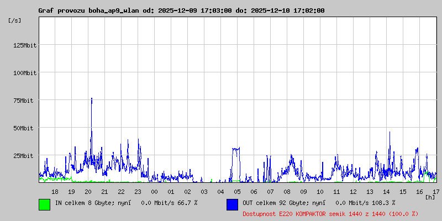Click the '[h]' hour unit label
The width and height of the screenshot is (442, 221).
pos(430,197)
